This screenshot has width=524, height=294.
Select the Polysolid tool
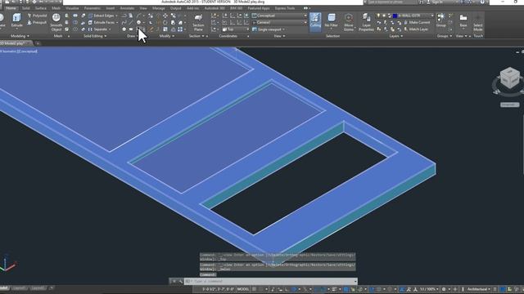pos(37,16)
